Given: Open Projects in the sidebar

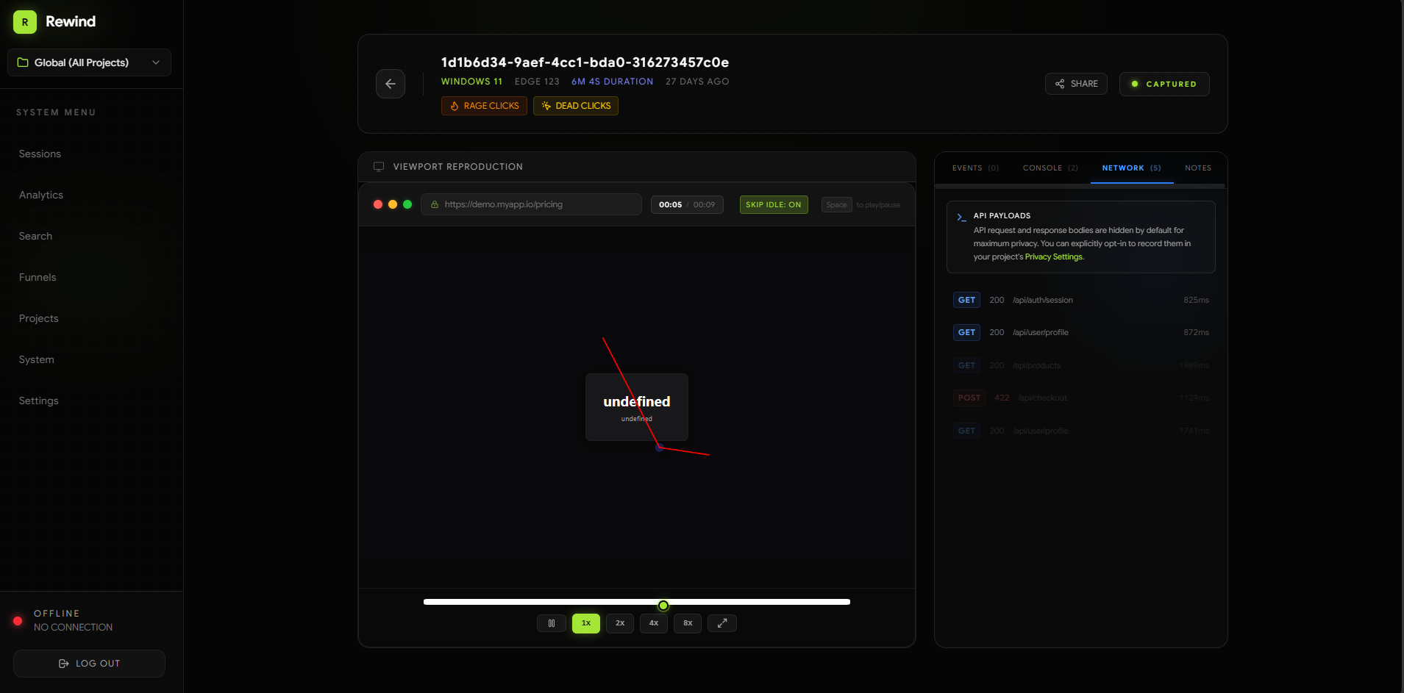Looking at the screenshot, I should click(38, 318).
